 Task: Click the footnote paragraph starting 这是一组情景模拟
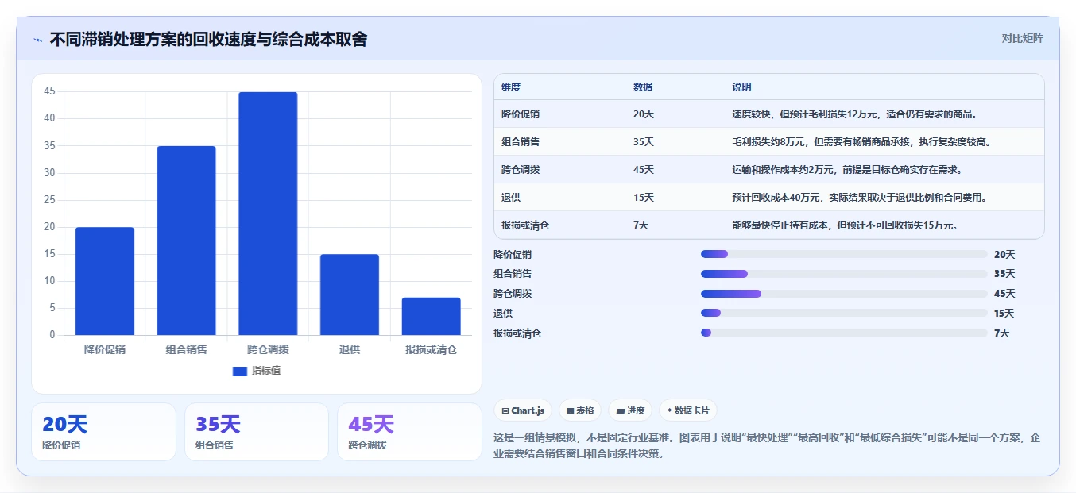767,446
